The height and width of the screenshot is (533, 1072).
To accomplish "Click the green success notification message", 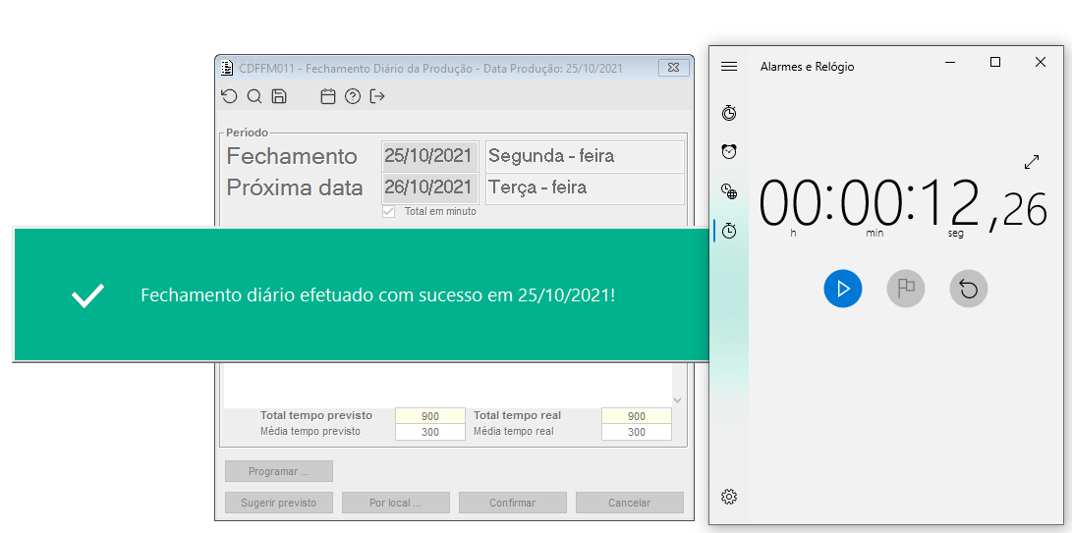I will click(x=378, y=295).
